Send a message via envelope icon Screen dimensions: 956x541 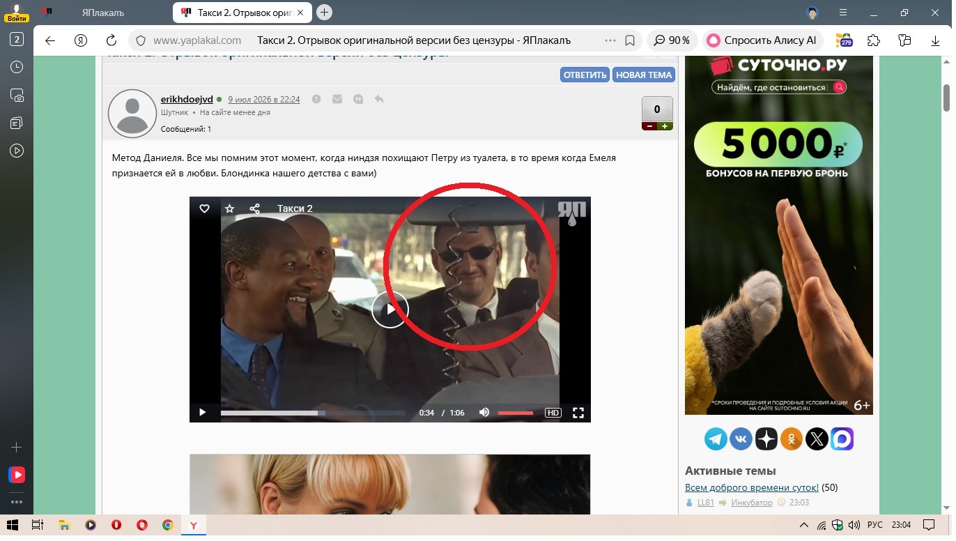tap(337, 100)
